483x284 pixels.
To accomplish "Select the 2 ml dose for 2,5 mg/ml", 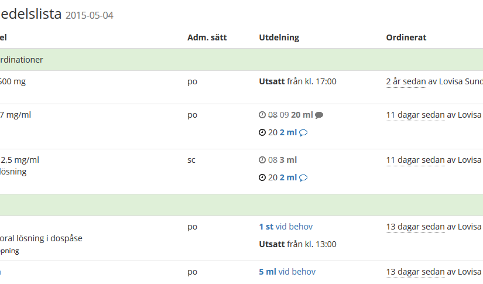I will (x=288, y=177).
